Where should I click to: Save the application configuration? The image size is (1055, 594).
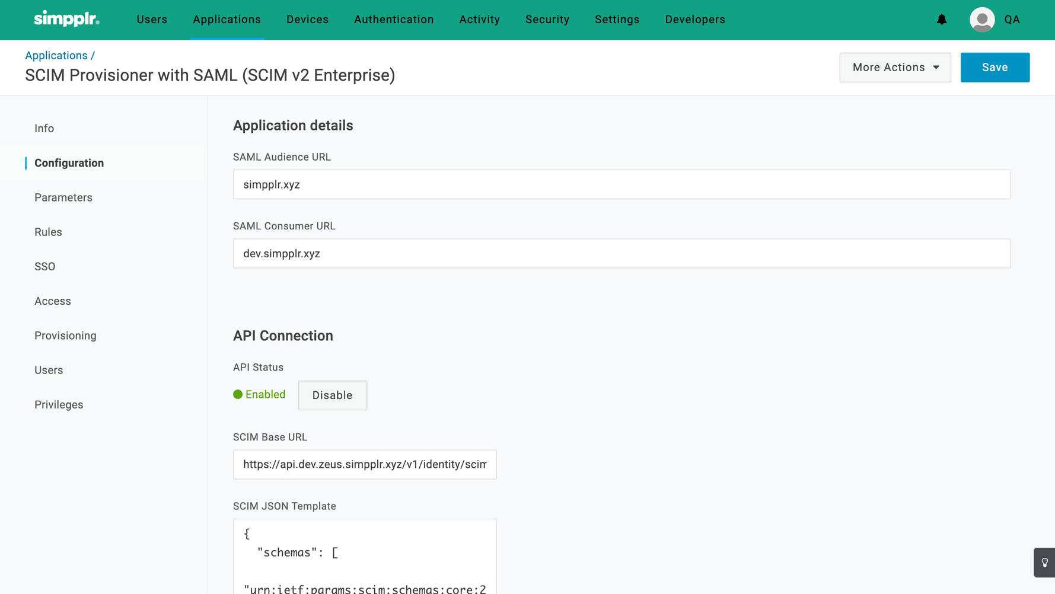pos(995,68)
